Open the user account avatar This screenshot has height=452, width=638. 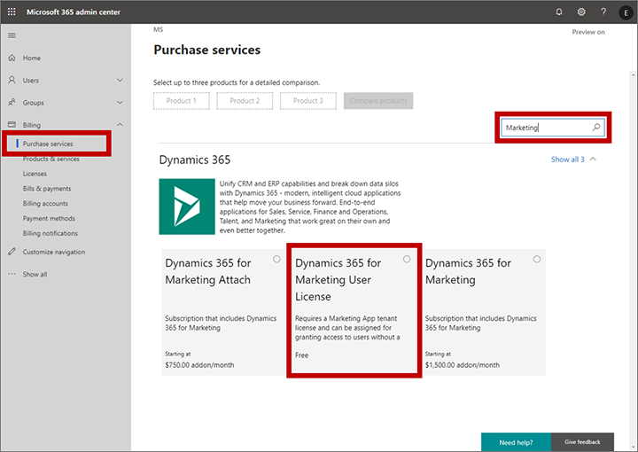click(x=626, y=12)
